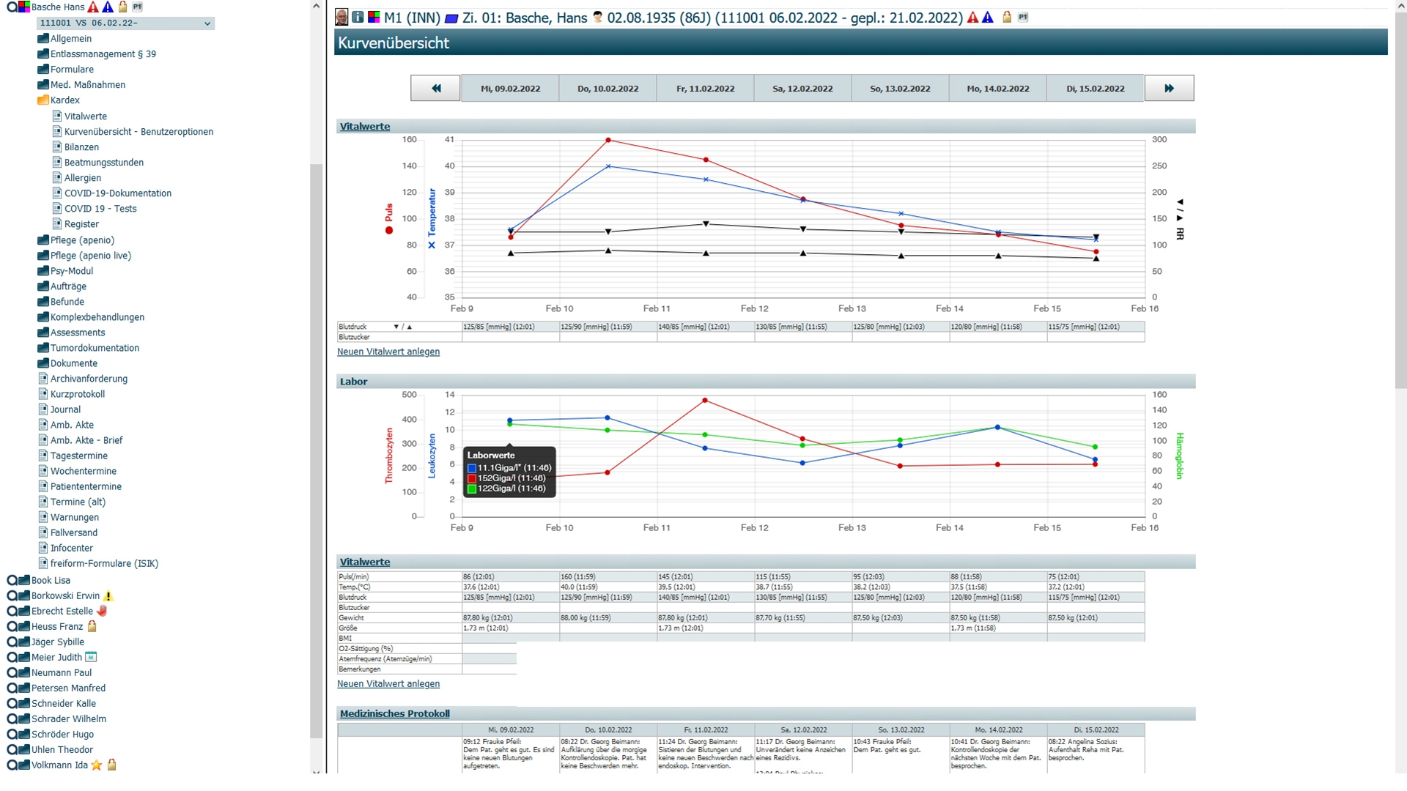The image size is (1407, 791).
Task: Click the yellow warning icon beside Borkowski Erwin
Action: (x=108, y=596)
